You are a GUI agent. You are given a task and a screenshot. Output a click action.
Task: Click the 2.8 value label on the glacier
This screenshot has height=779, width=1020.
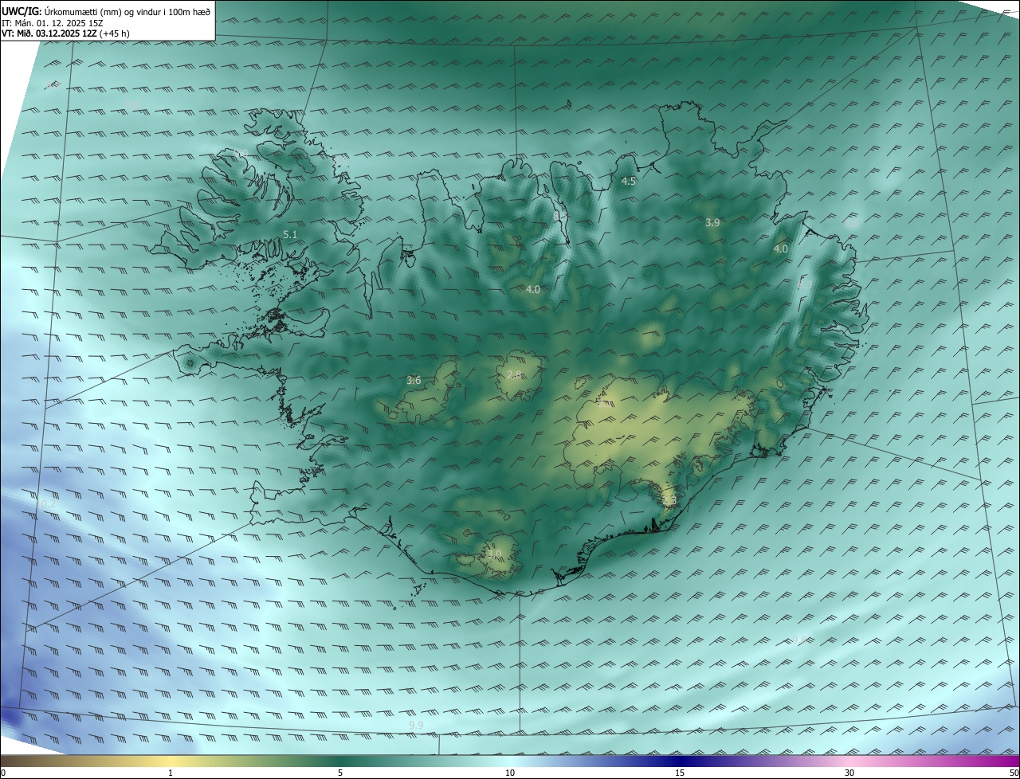[514, 375]
